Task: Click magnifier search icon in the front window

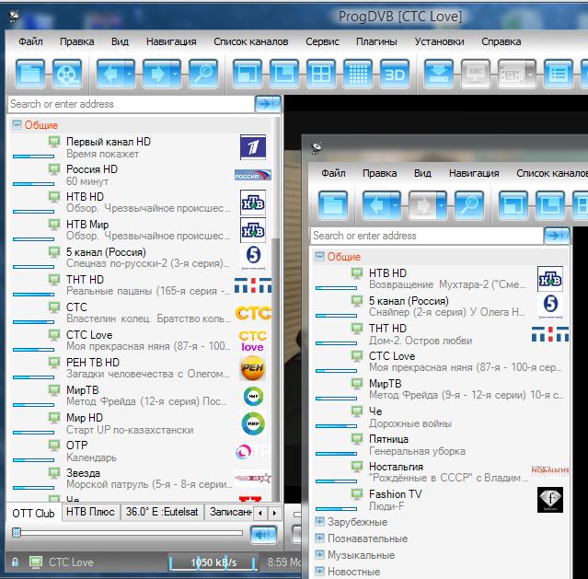Action: (468, 203)
